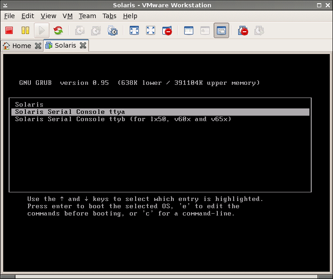Screen dimensions: 333x279
Task: Select the Solaris tab
Action: [65, 45]
